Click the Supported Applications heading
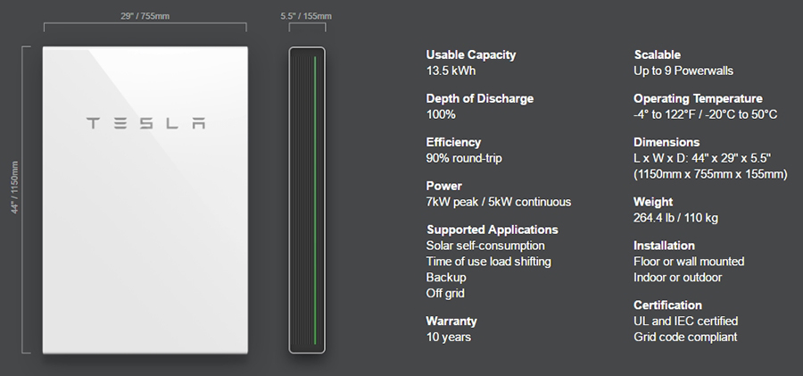The image size is (803, 376). (493, 230)
